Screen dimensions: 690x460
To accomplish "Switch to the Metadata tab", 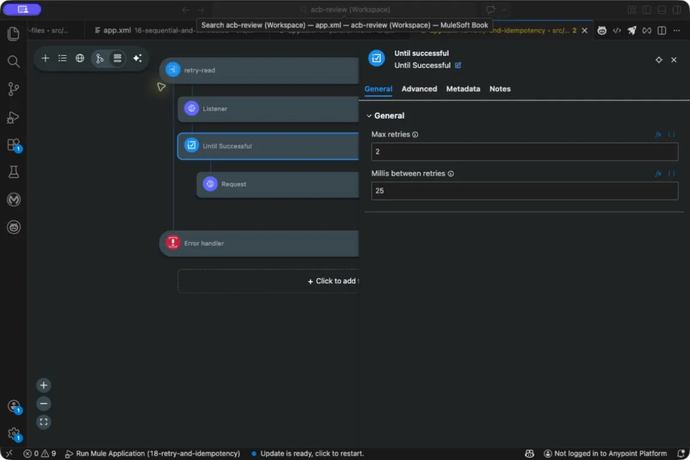I will [x=463, y=89].
